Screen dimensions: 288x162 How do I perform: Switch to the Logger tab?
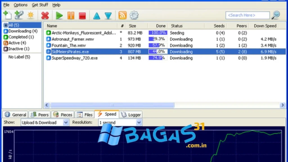[x=131, y=115]
